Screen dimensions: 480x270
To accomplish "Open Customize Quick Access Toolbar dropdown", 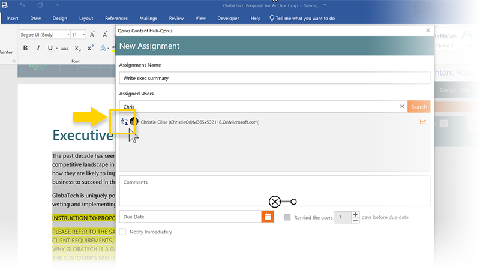I will [x=58, y=5].
